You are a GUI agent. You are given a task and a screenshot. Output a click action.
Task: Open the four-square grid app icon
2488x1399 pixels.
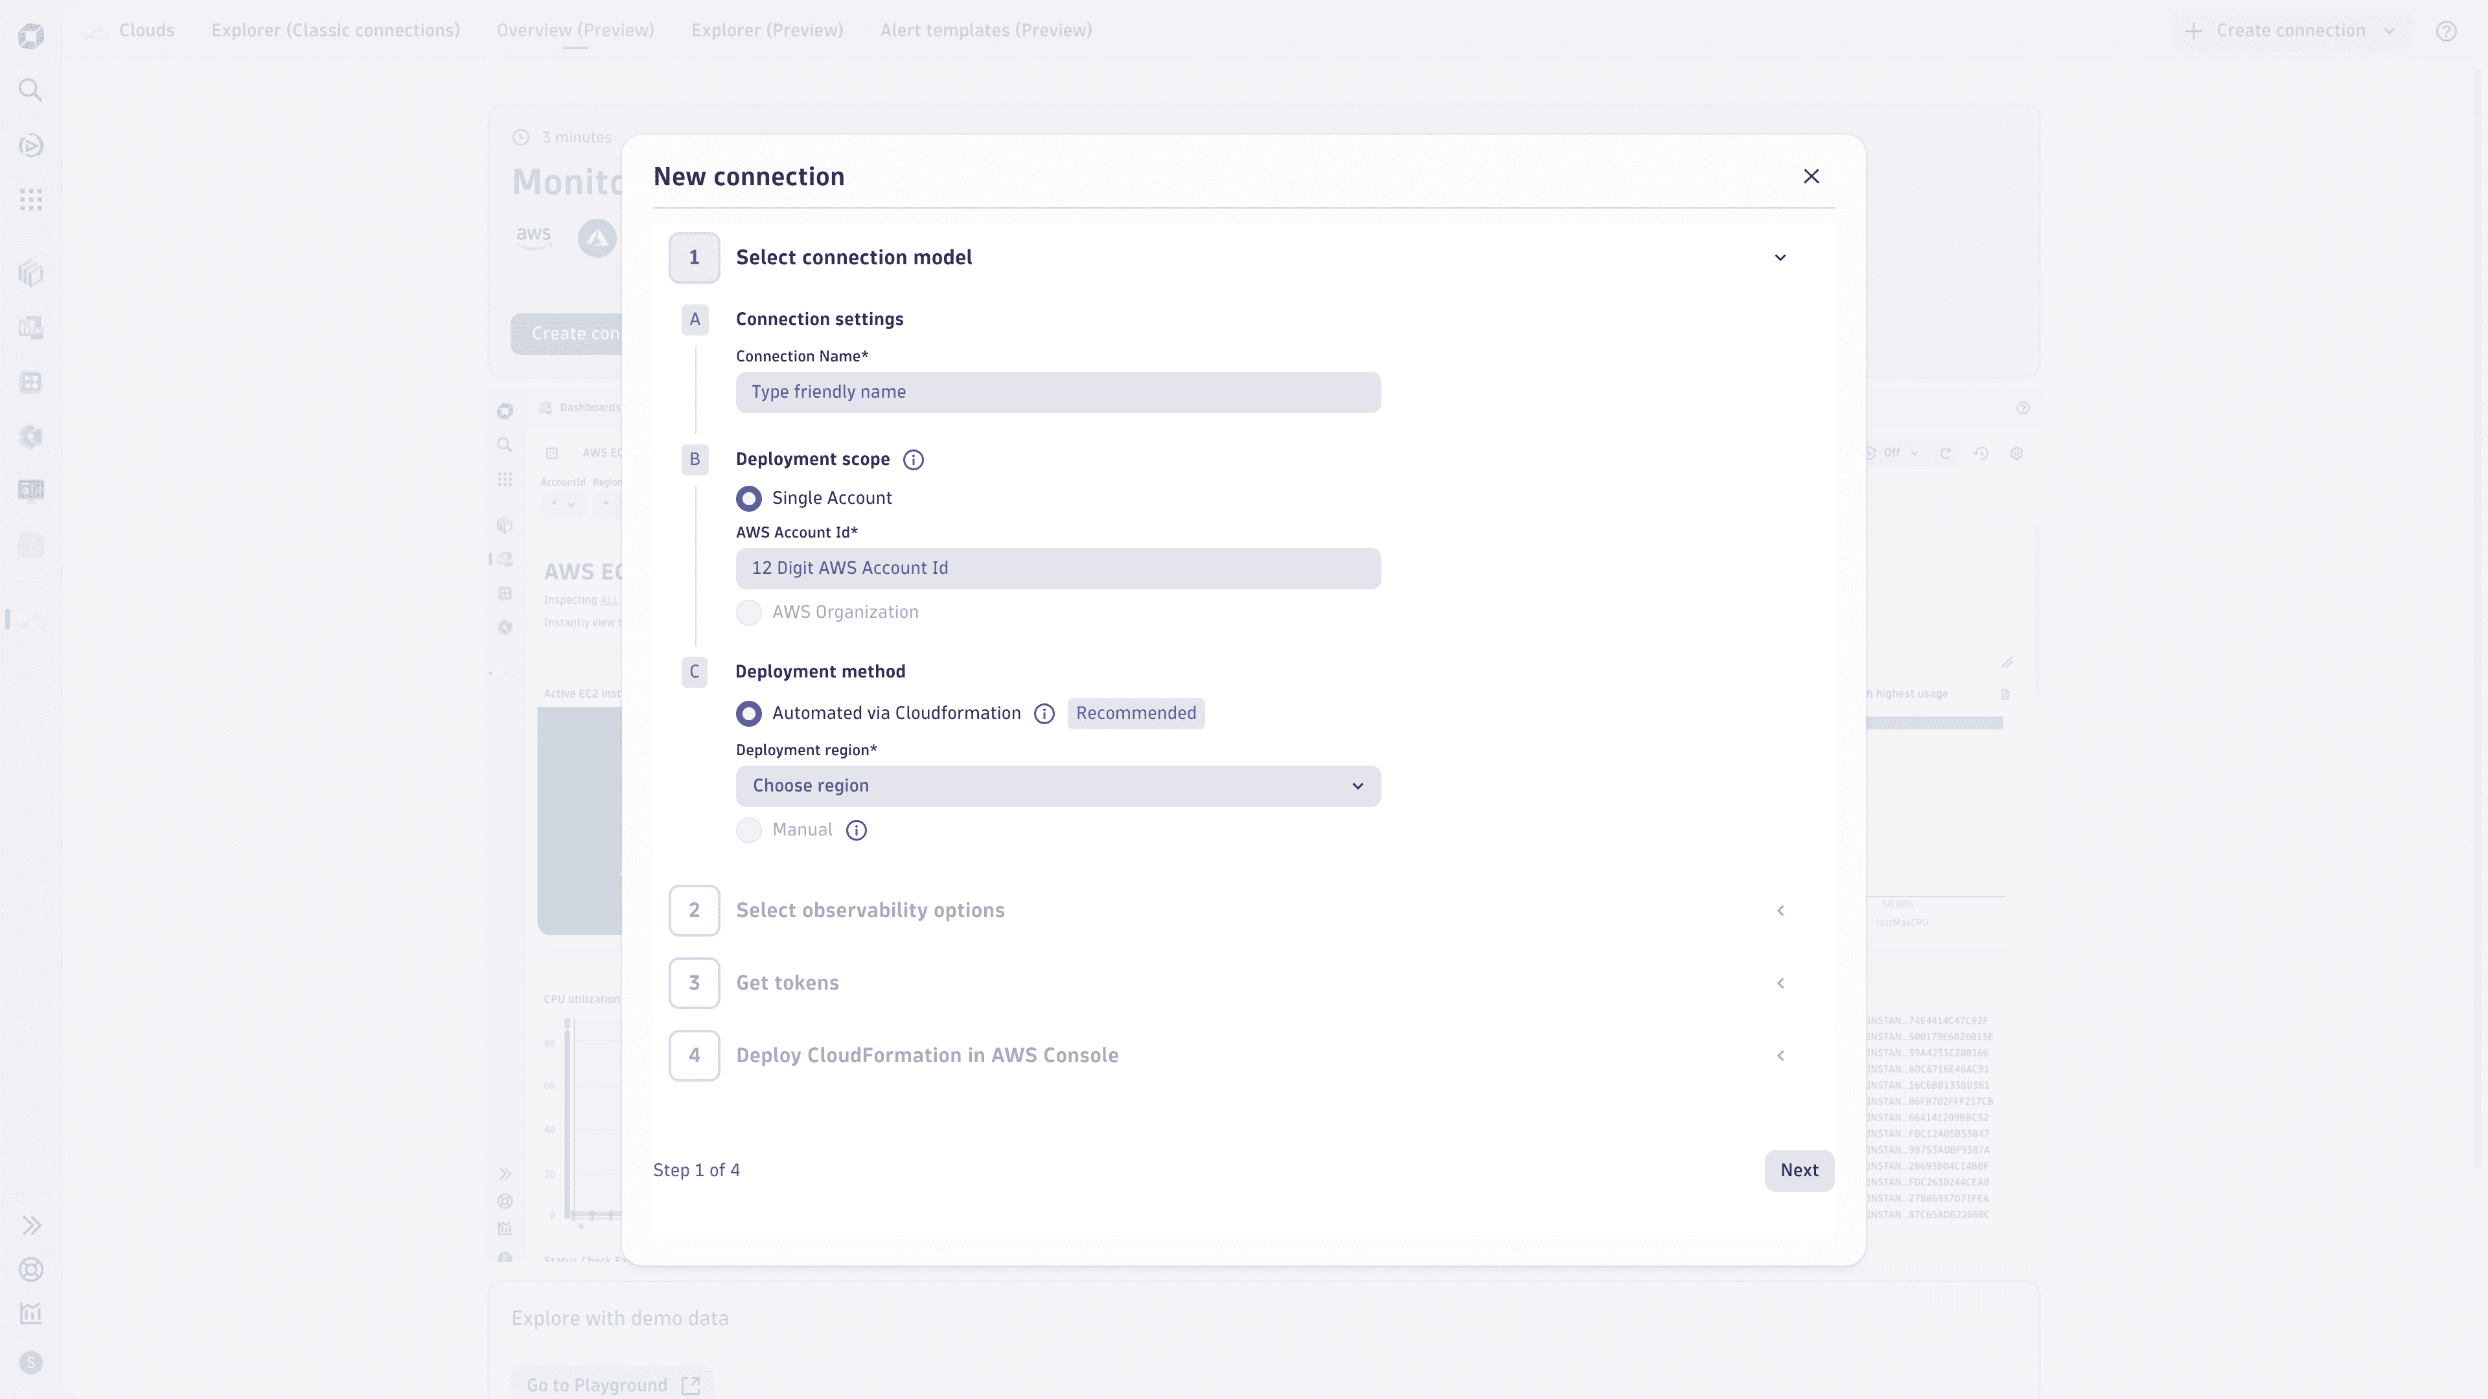click(31, 382)
